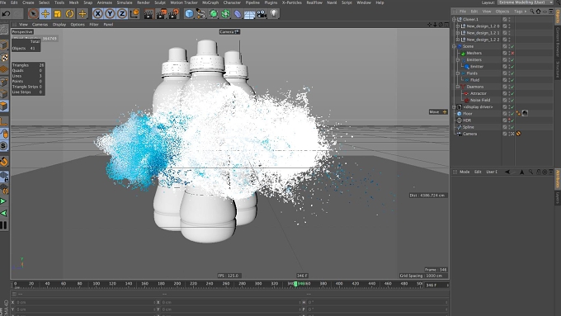Image resolution: width=561 pixels, height=316 pixels.
Task: Collapse the Cloner.1 tree item
Action: pos(454,19)
